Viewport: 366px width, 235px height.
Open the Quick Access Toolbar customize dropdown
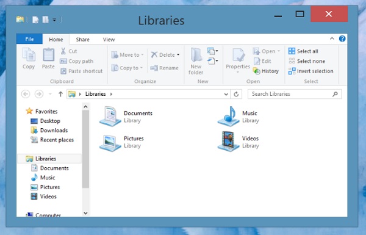click(54, 20)
